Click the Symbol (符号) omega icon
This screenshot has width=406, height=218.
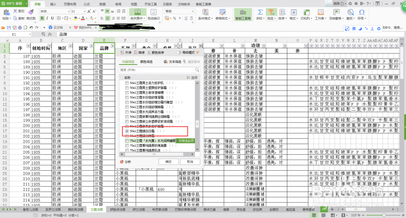(x=362, y=12)
